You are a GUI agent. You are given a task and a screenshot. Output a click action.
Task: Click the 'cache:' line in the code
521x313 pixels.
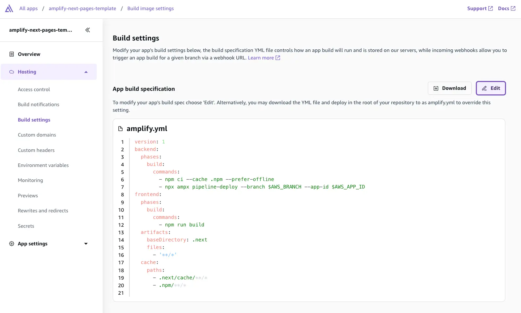coord(150,262)
